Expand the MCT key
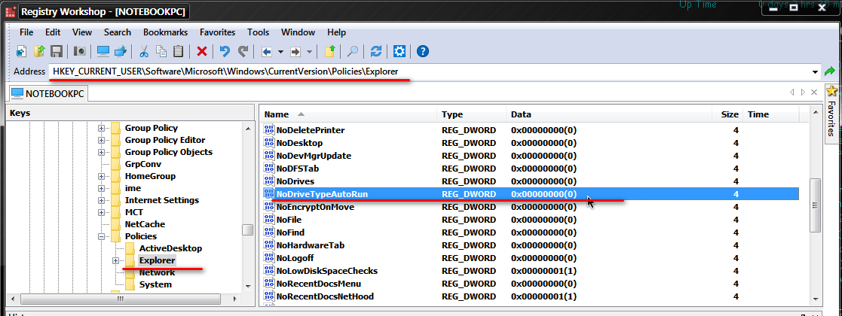This screenshot has width=842, height=316. click(x=101, y=212)
